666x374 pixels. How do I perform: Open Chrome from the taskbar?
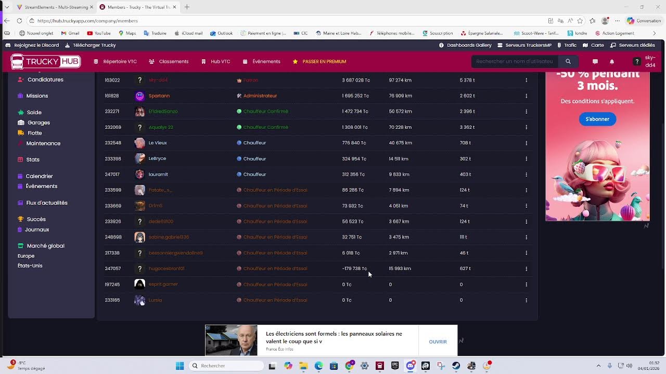tap(349, 366)
